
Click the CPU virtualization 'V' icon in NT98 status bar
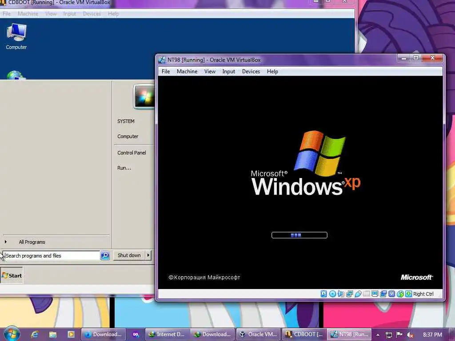pyautogui.click(x=392, y=294)
